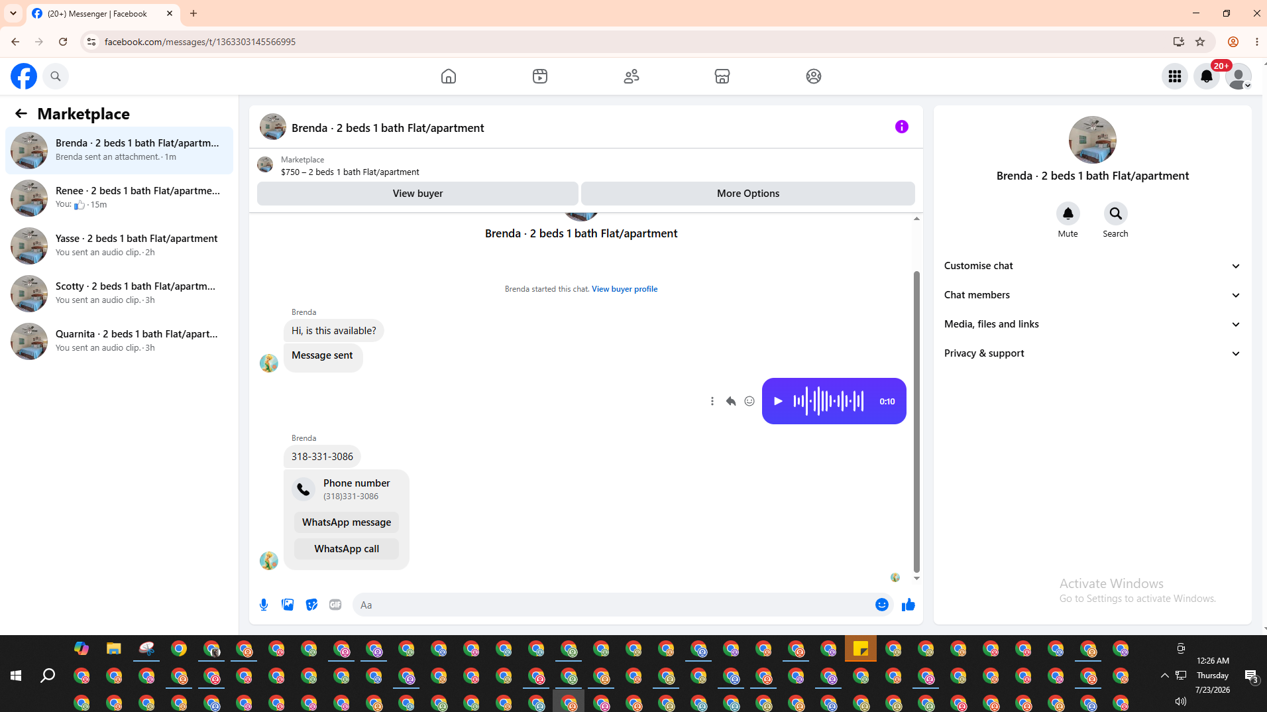The image size is (1267, 712).
Task: Mute this conversation with the bell icon
Action: [1068, 213]
